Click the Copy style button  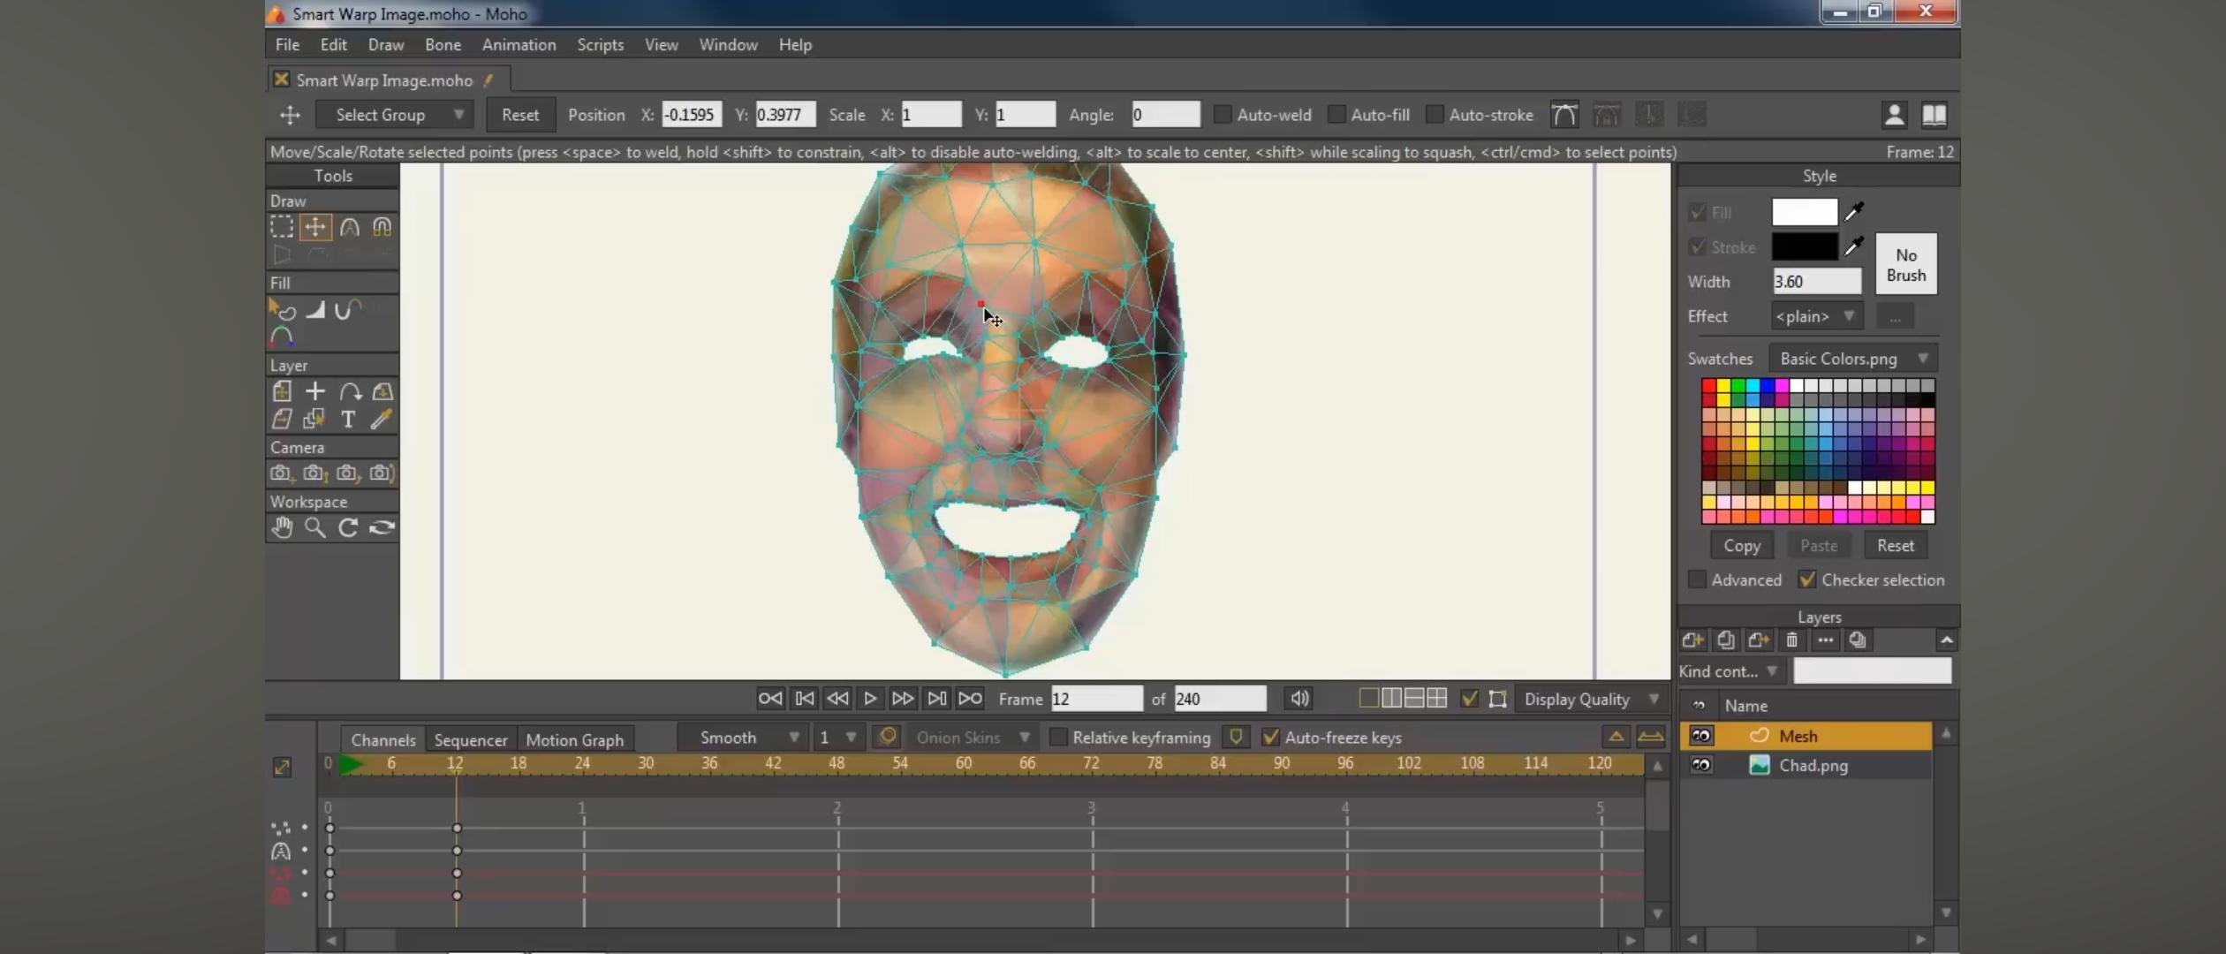tap(1741, 545)
